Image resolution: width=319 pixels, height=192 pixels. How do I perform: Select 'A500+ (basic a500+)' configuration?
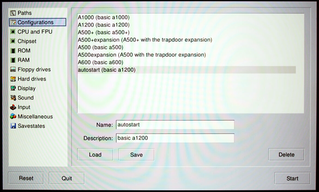tap(186, 32)
